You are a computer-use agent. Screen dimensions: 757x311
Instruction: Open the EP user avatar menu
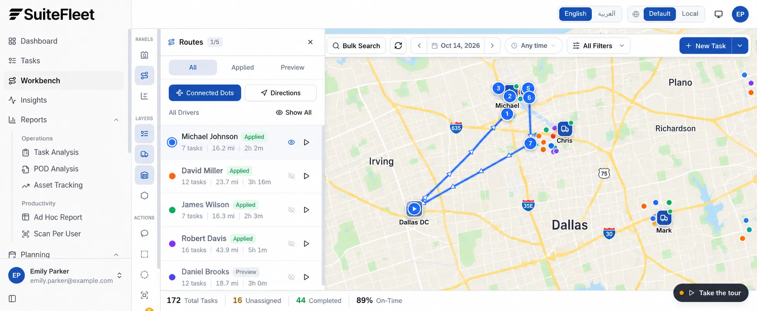point(740,14)
